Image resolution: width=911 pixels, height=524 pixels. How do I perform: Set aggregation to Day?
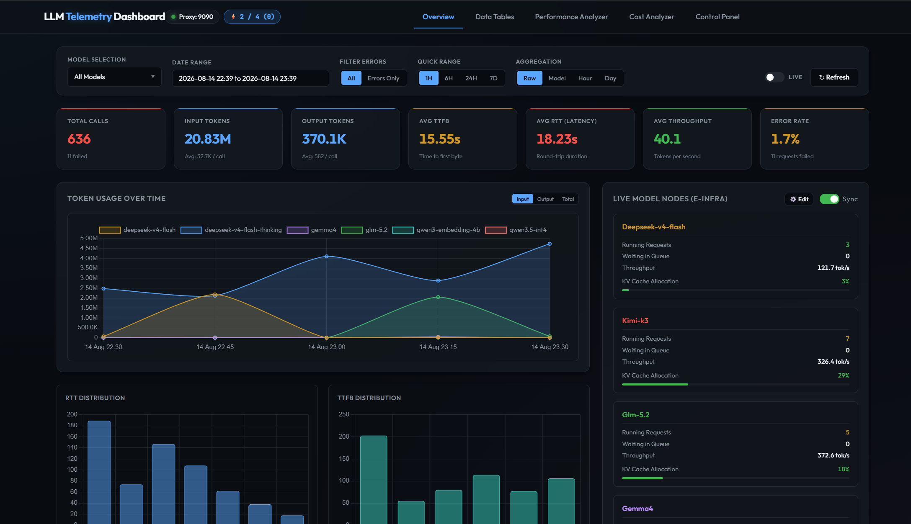pos(610,78)
